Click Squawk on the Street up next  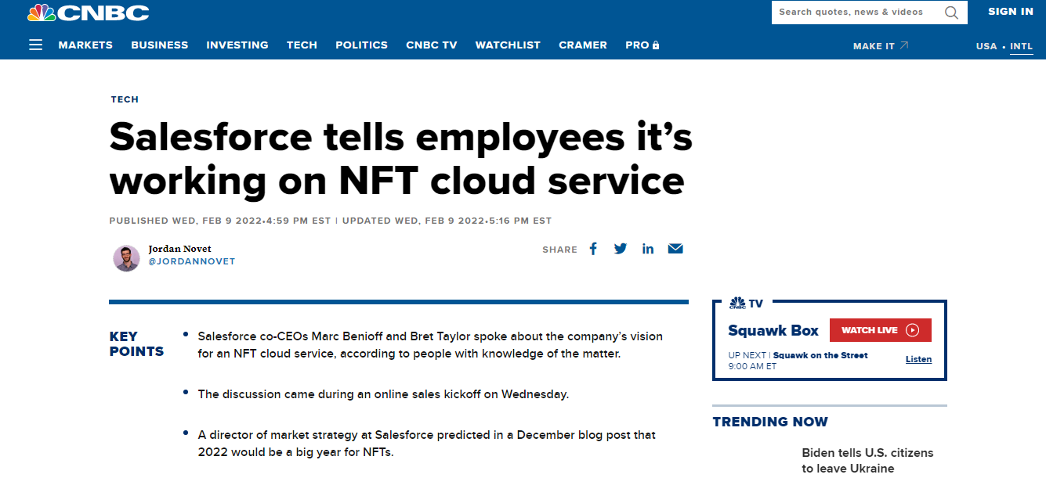coord(820,355)
